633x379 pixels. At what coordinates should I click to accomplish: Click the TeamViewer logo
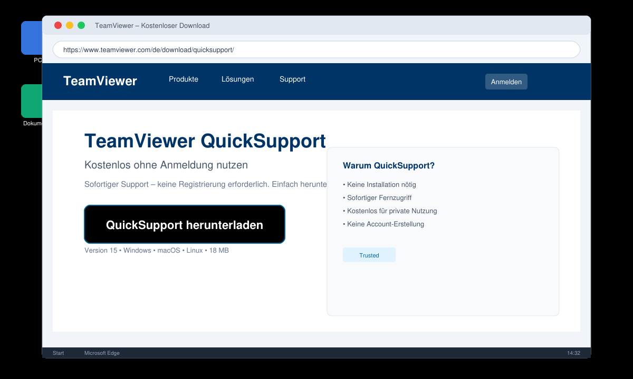pyautogui.click(x=100, y=81)
